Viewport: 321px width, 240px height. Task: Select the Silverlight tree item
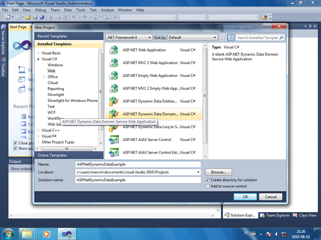[x=56, y=94]
